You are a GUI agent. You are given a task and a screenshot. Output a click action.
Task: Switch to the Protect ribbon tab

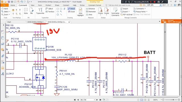click(48, 5)
